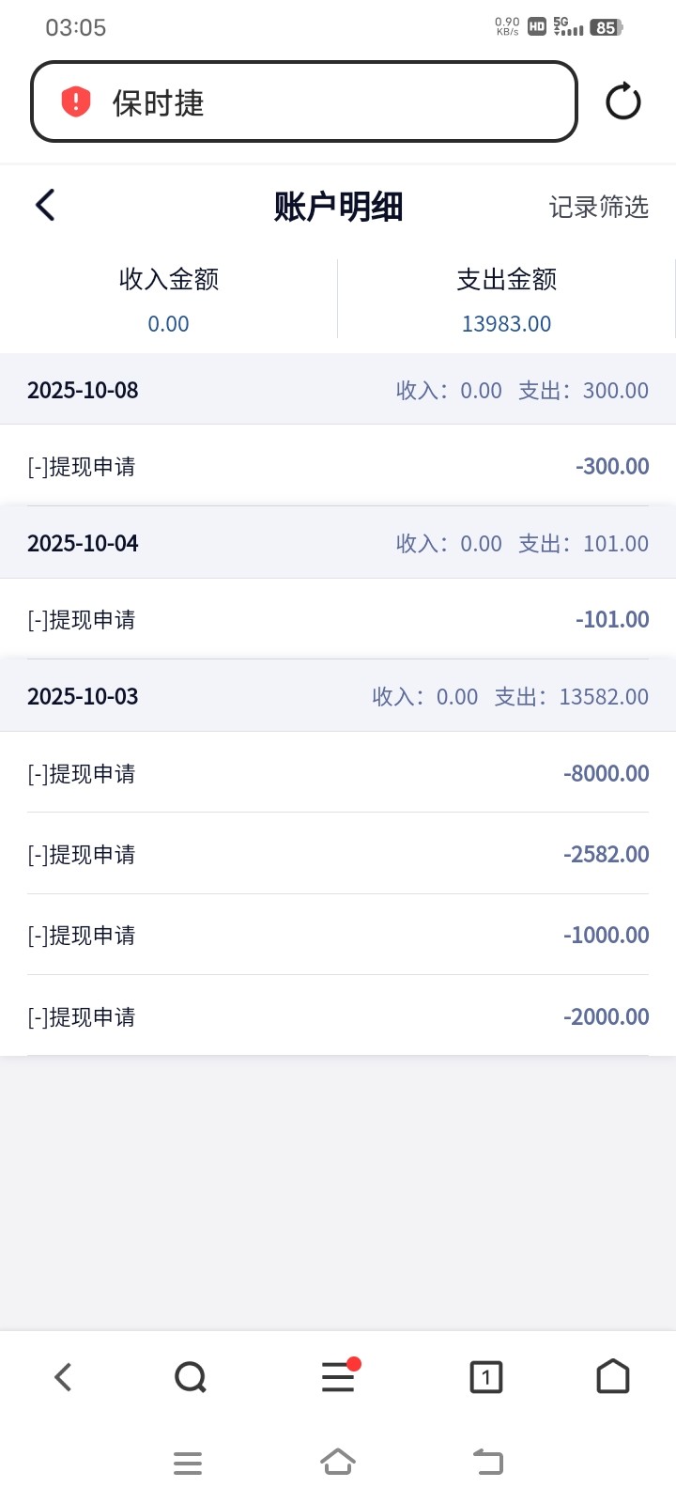Open the -300.00 提现申请 record
Viewport: 676px width, 1503px height.
click(x=338, y=466)
